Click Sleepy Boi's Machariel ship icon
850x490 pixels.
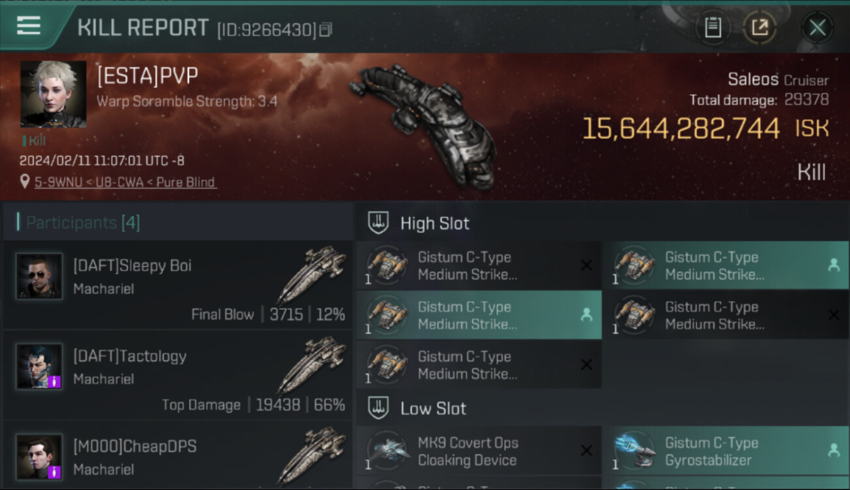311,274
